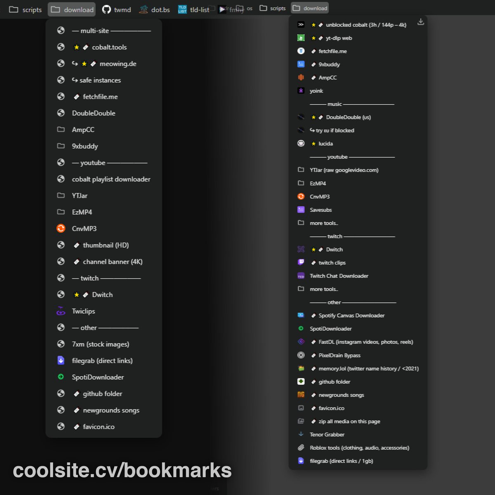
Task: Open the os bookmarks folder
Action: 245,8
